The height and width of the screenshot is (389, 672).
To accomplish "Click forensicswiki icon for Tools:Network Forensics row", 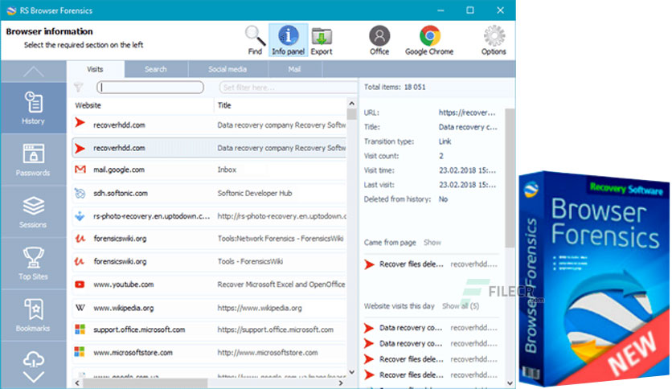I will pyautogui.click(x=80, y=239).
